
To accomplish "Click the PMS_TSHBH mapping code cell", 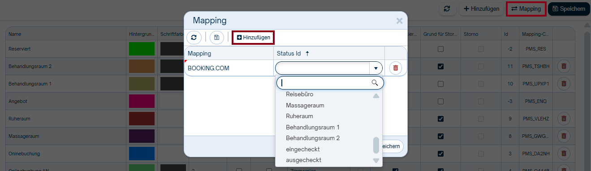I will pyautogui.click(x=536, y=66).
